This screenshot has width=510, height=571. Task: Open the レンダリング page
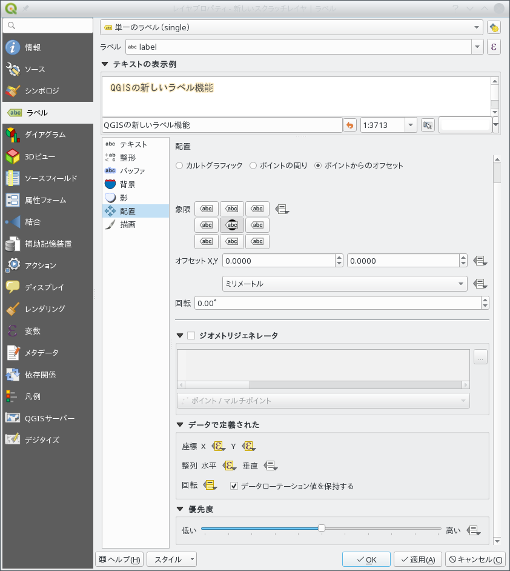click(48, 309)
